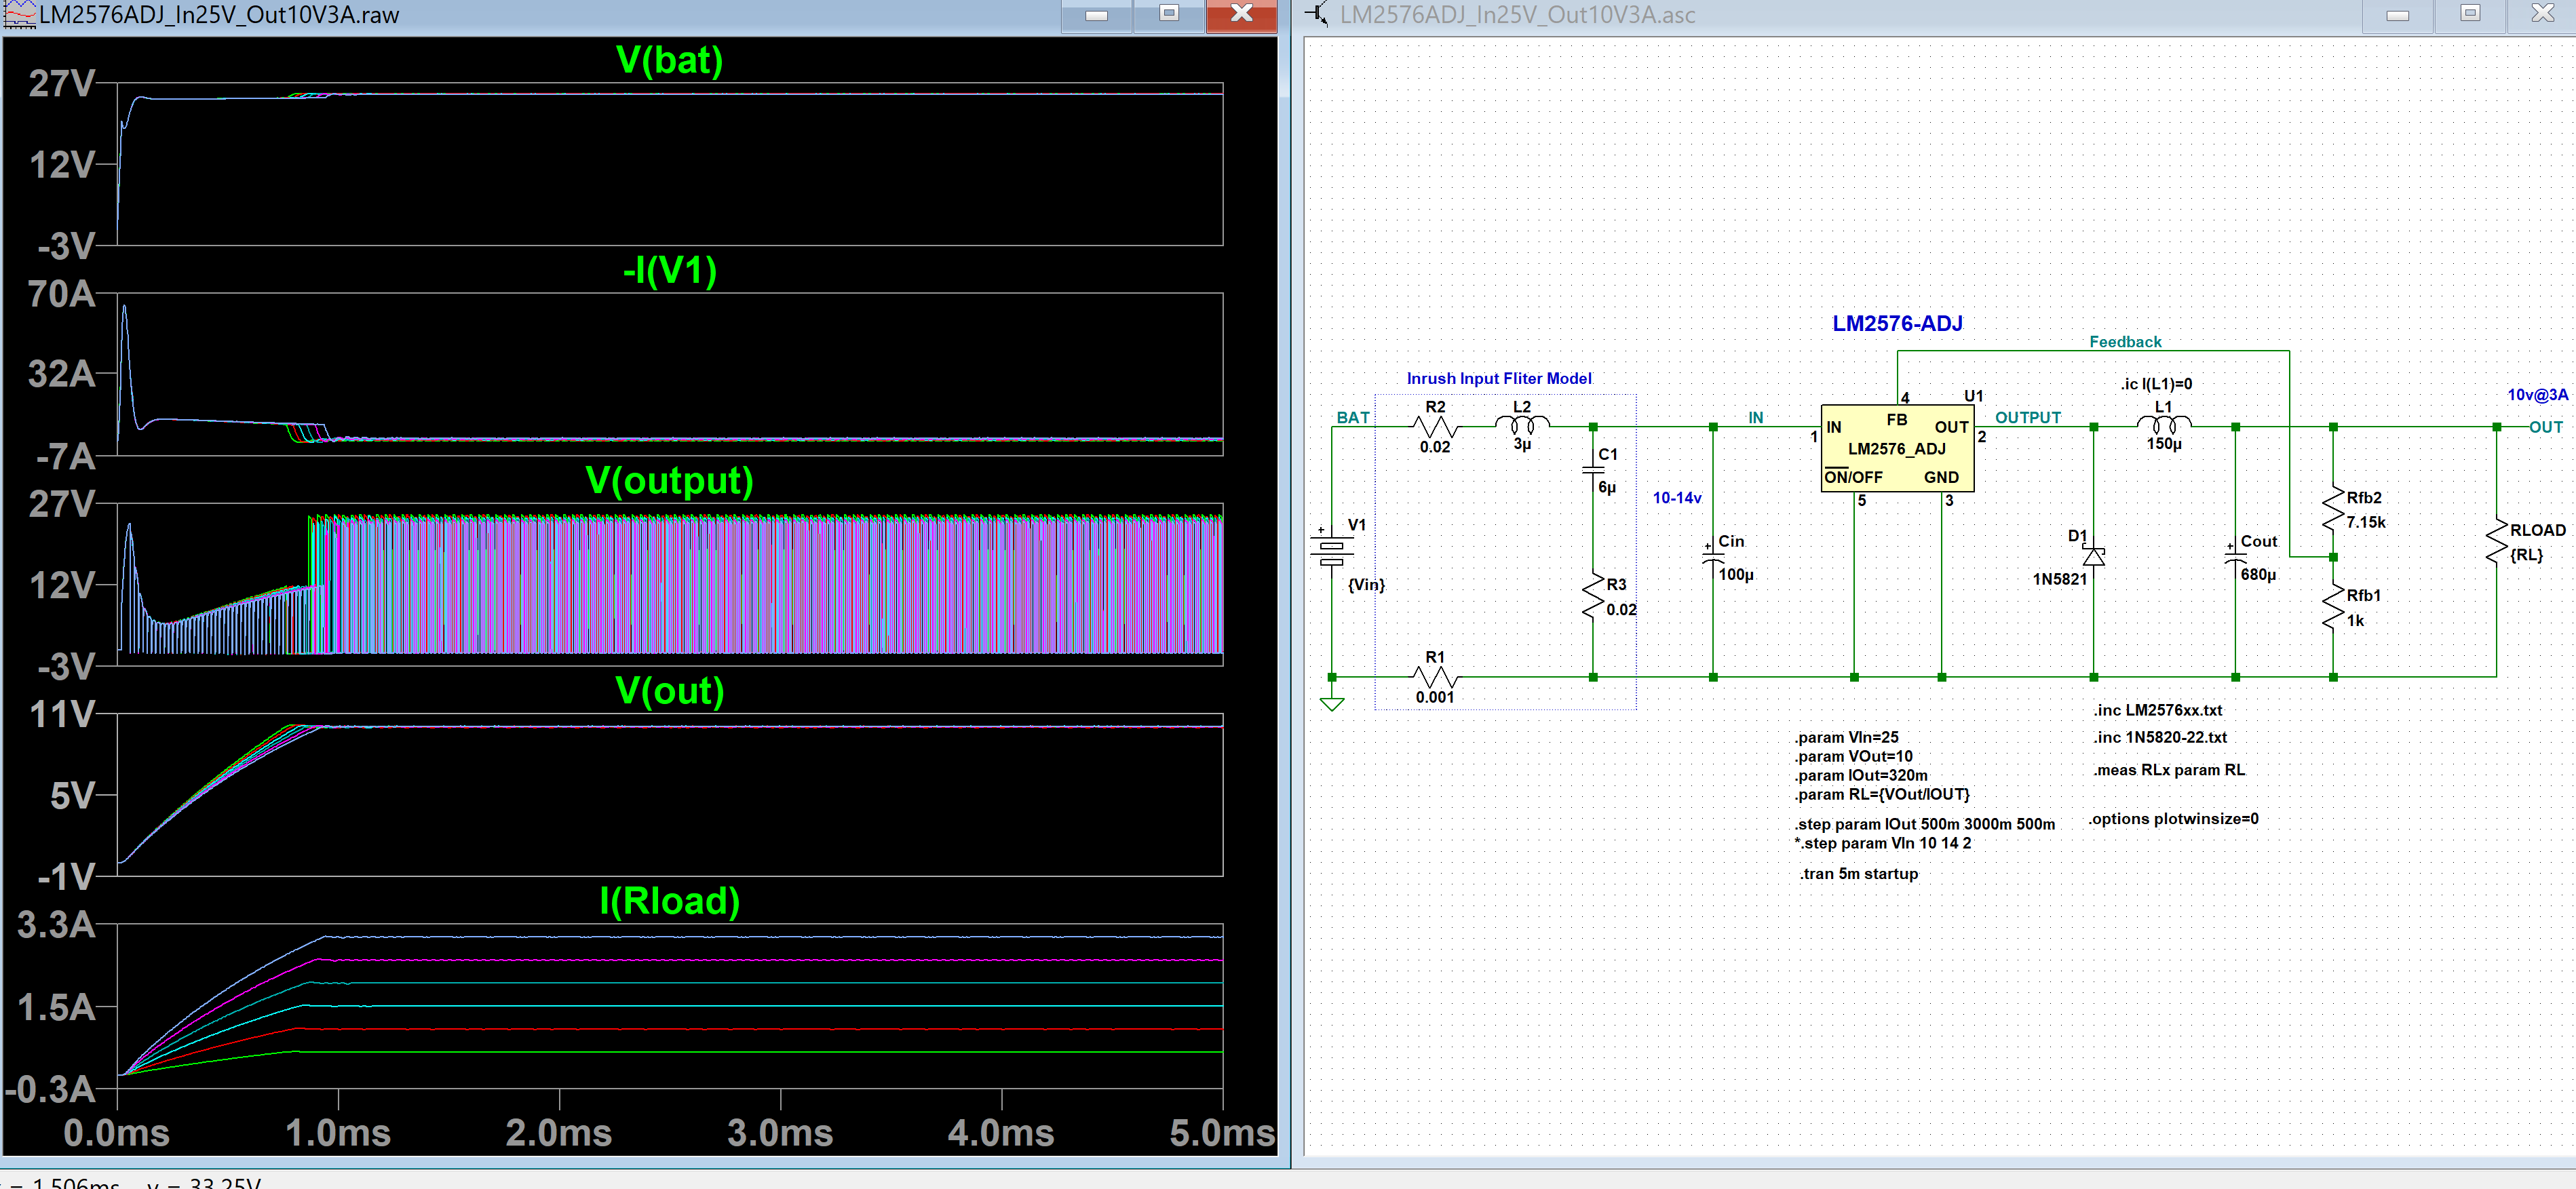Click the .inc LM2576xx.txt directive
The width and height of the screenshot is (2576, 1189).
(2158, 710)
